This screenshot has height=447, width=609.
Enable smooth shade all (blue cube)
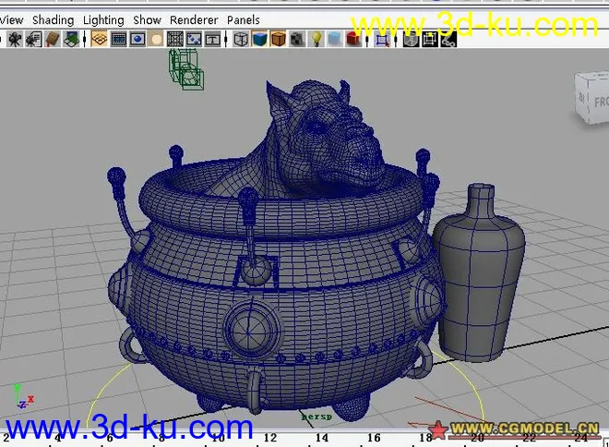(259, 39)
